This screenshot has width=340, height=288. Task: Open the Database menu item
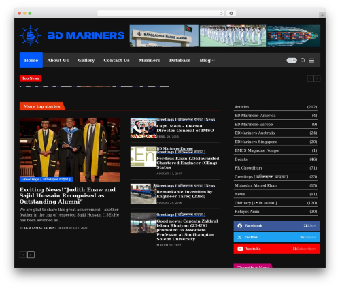(x=180, y=60)
